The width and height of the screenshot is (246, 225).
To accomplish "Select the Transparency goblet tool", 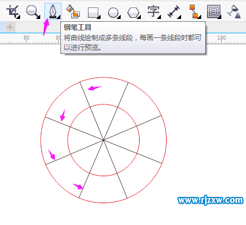I will tap(234, 12).
